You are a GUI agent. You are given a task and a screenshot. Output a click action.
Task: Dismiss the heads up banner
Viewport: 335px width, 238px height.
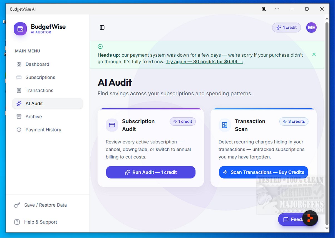pos(314,54)
